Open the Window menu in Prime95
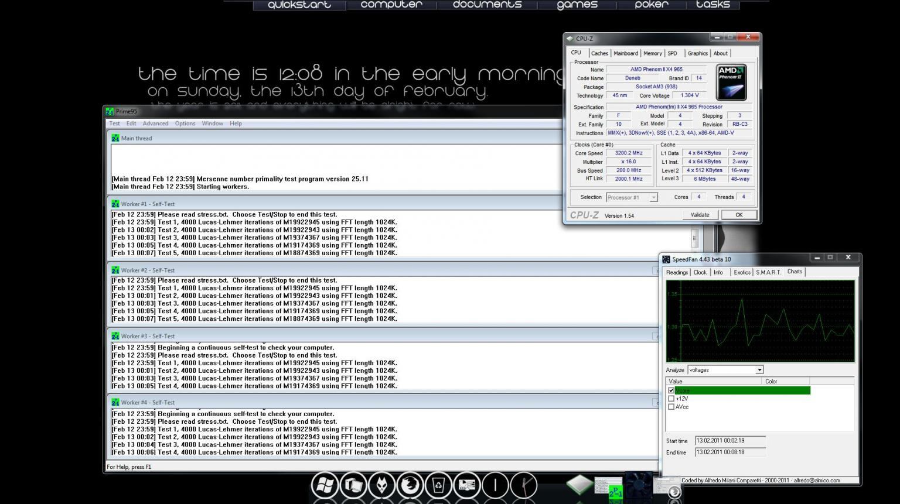Screen dimensions: 900x504 [213, 124]
